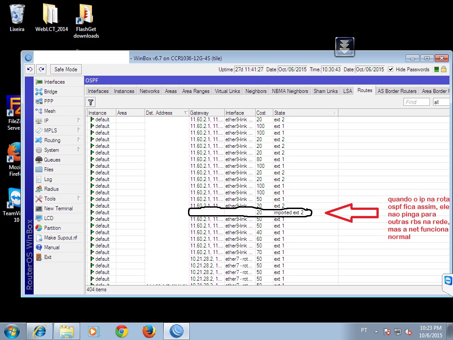
Task: Expand the Routing submenu
Action: [79, 140]
